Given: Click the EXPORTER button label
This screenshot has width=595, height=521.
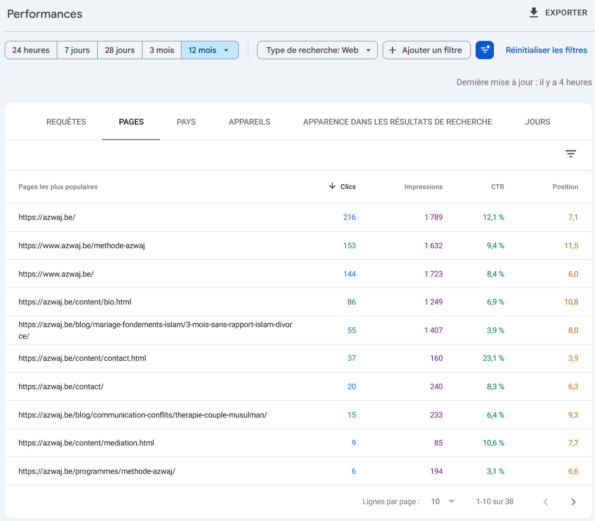Looking at the screenshot, I should [x=566, y=13].
